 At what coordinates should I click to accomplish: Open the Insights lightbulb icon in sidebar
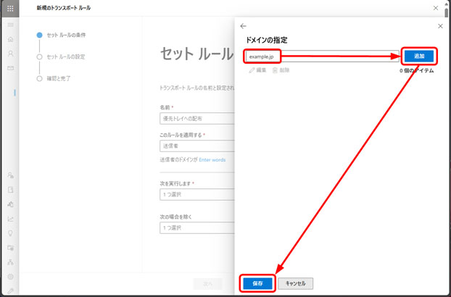pyautogui.click(x=11, y=233)
